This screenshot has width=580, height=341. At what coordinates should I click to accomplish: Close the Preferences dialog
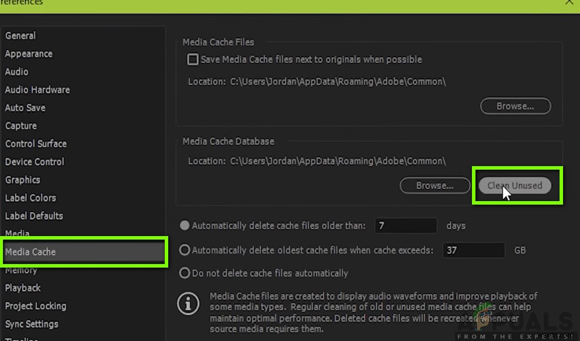pyautogui.click(x=569, y=3)
